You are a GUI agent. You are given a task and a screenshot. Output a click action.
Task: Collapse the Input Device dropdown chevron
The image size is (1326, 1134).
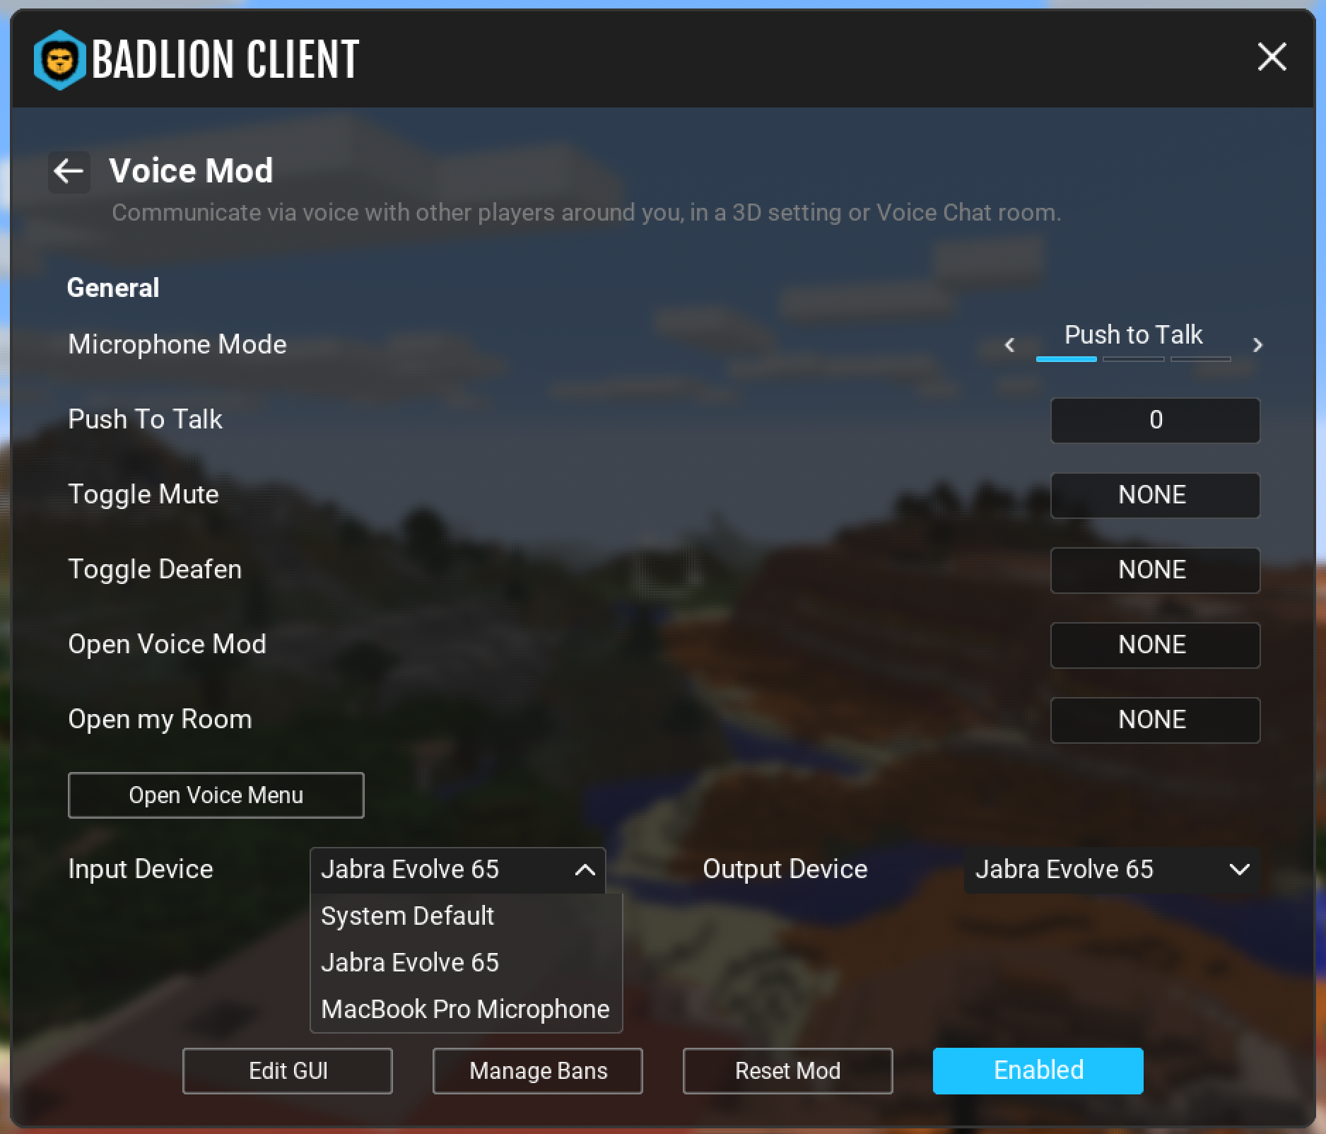585,870
